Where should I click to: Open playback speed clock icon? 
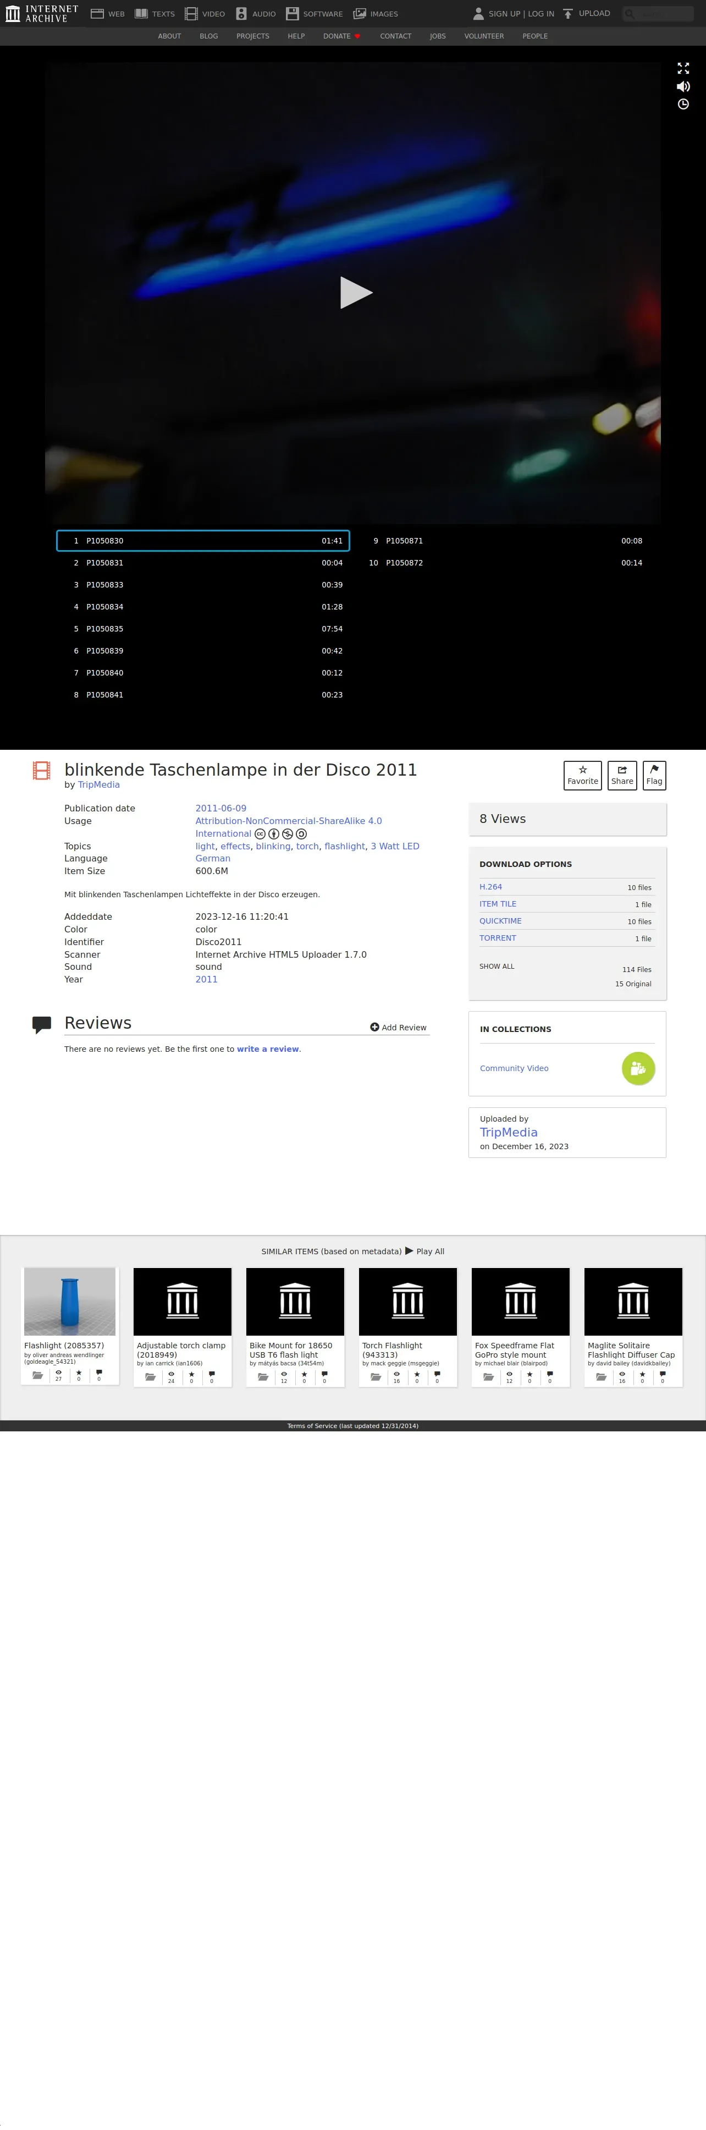[683, 104]
